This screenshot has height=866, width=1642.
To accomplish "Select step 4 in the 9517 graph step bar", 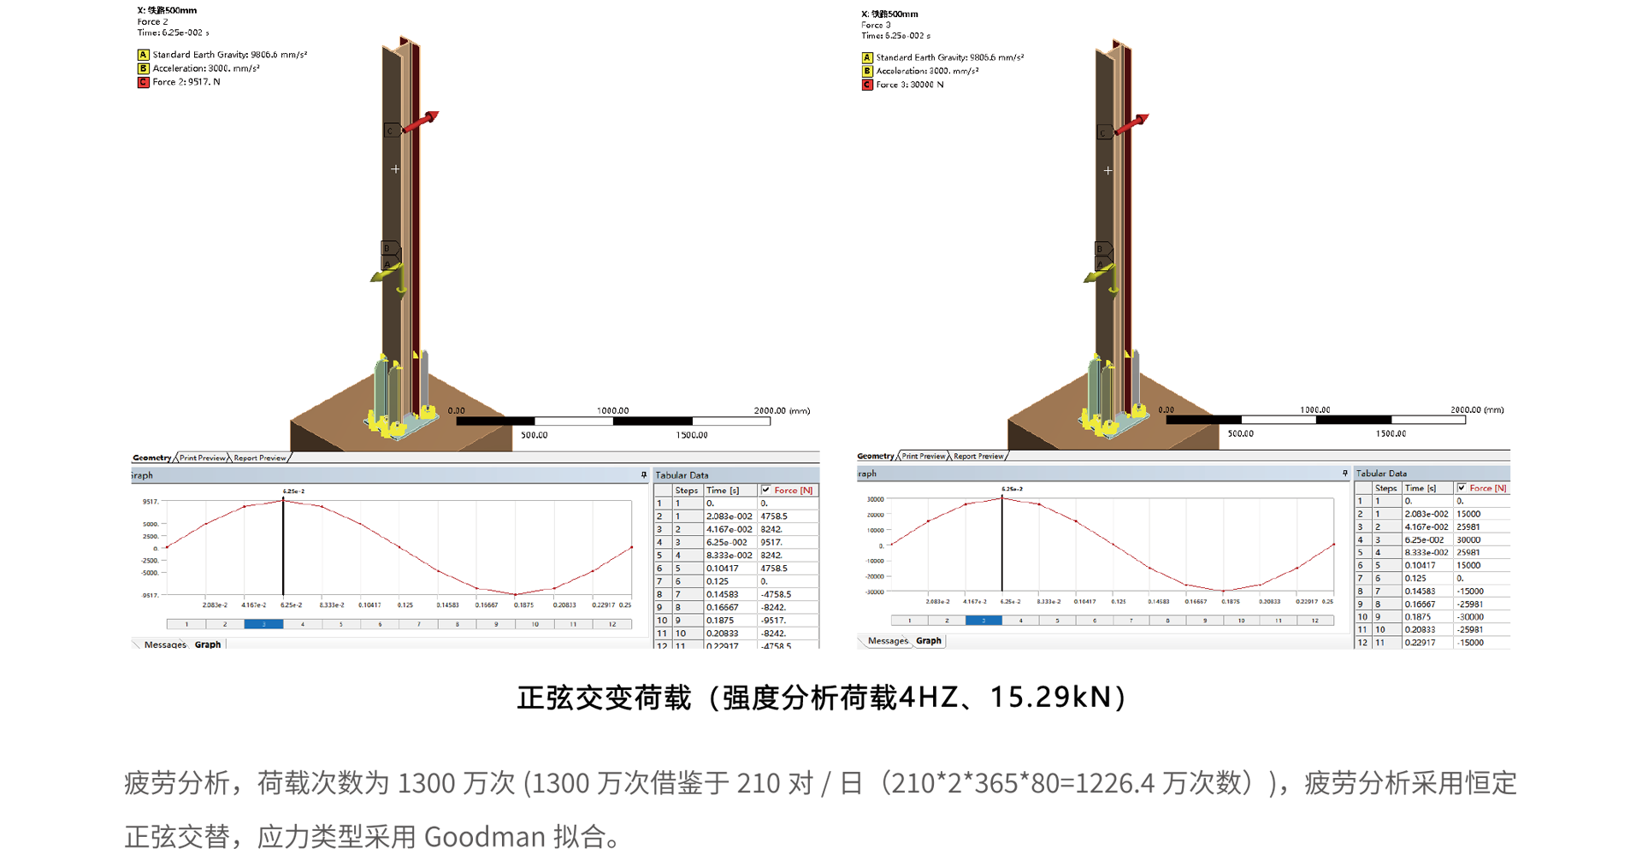I will 303,625.
